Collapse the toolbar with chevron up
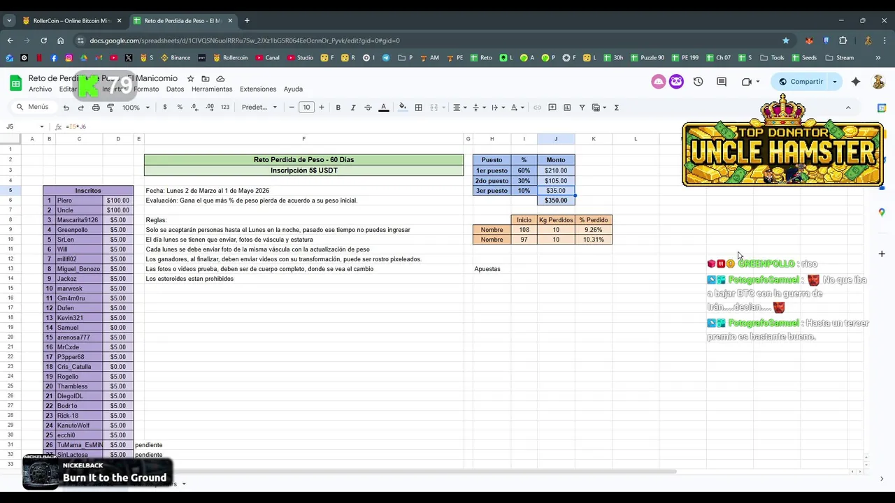Image resolution: width=895 pixels, height=503 pixels. 848,108
